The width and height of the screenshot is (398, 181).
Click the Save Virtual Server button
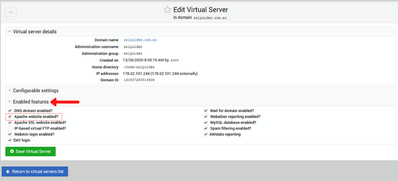30,152
